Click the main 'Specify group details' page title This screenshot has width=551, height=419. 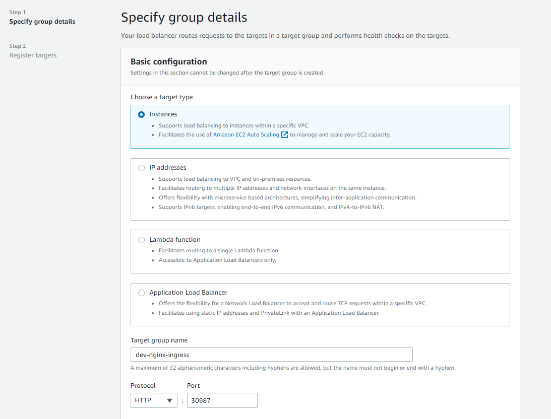(x=184, y=18)
